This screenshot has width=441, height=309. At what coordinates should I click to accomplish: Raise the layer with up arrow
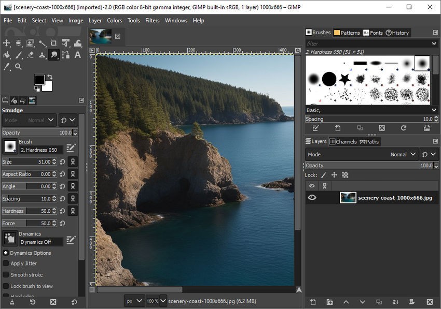346,302
